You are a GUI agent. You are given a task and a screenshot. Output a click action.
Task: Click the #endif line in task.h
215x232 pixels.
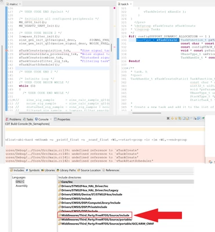pyautogui.click(x=134, y=61)
